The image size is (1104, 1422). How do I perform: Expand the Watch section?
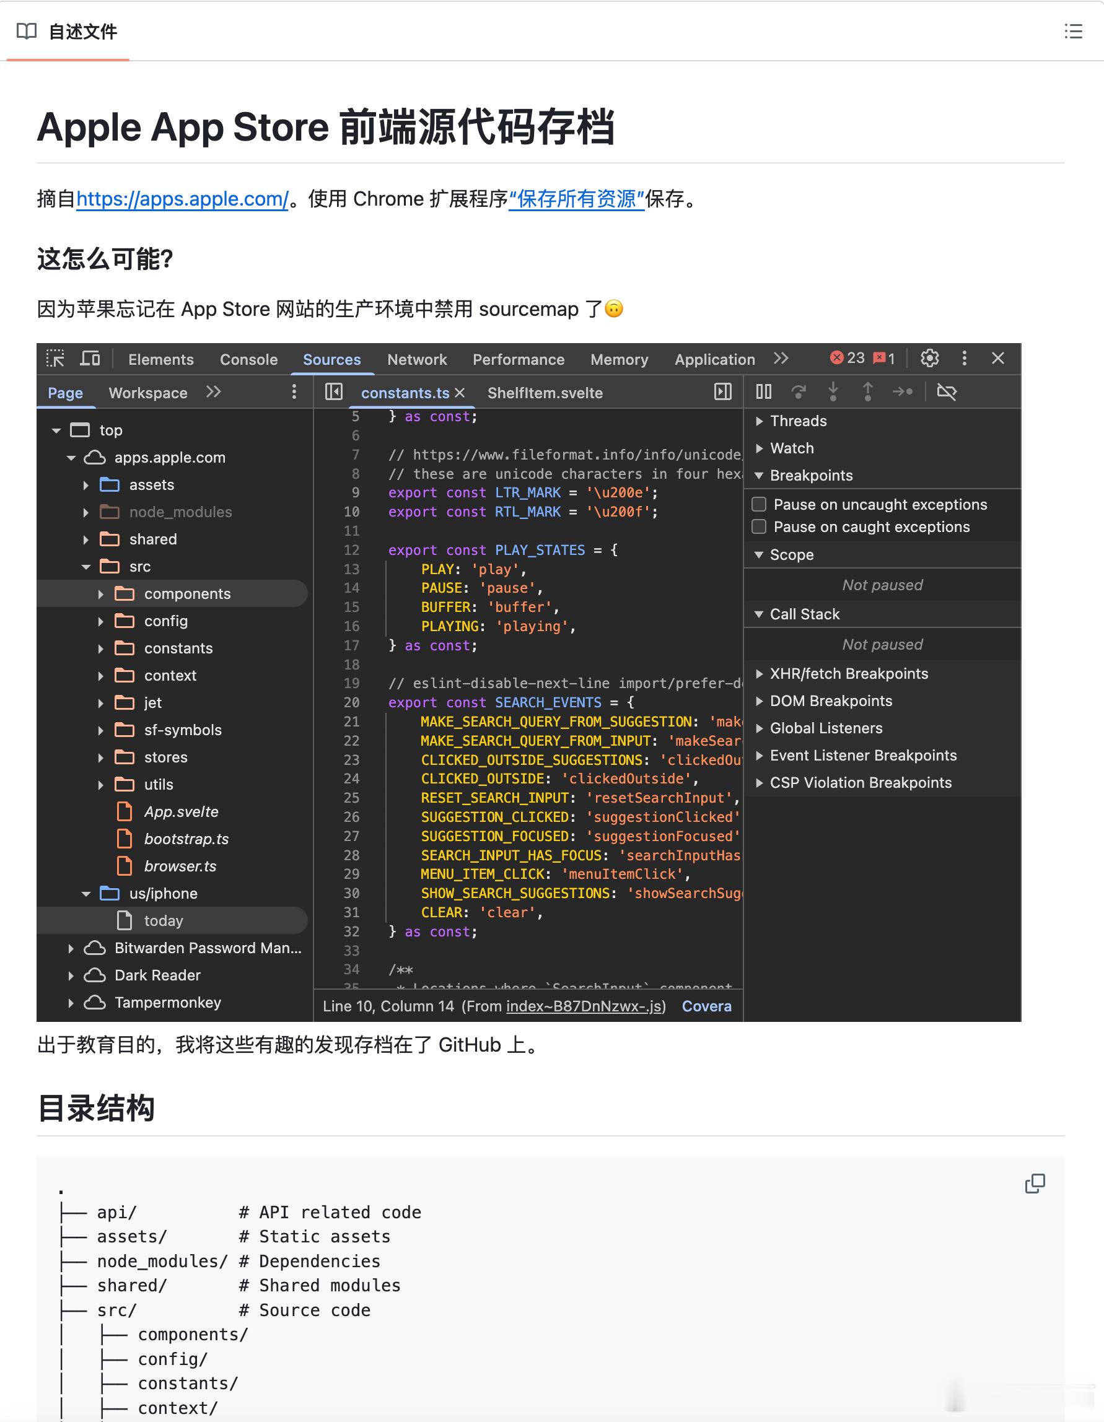tap(759, 448)
